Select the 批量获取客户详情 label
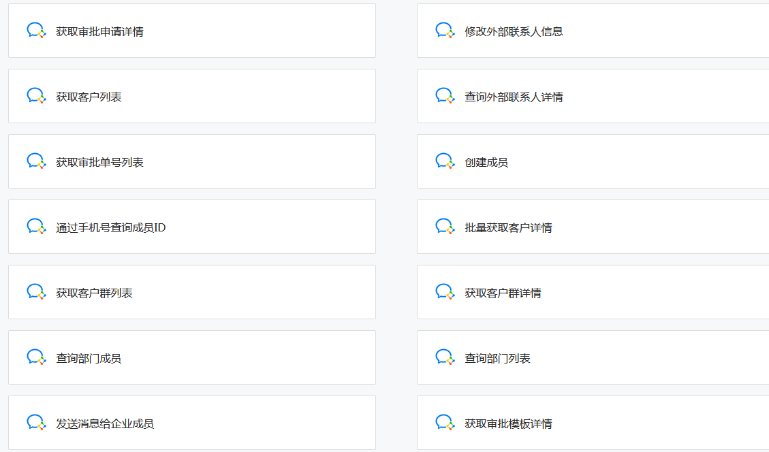The width and height of the screenshot is (769, 452). tap(508, 227)
